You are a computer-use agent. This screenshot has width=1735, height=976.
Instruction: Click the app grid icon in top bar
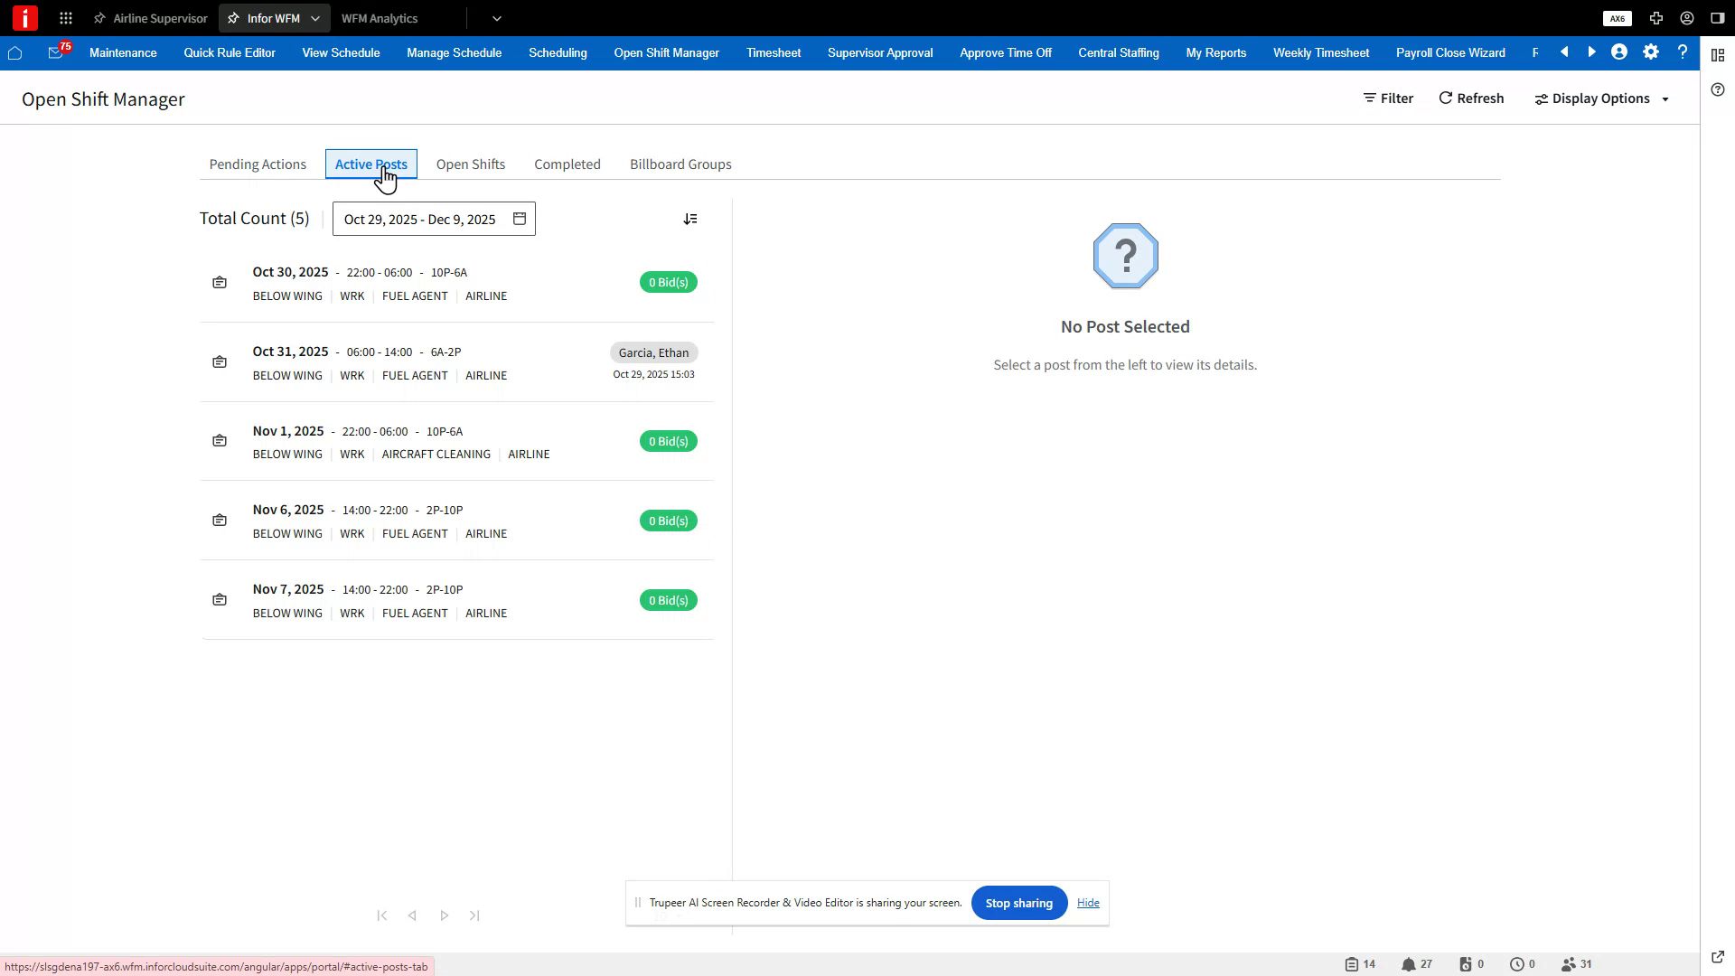click(65, 18)
